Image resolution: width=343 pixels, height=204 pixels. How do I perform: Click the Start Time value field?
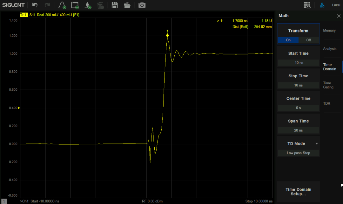pyautogui.click(x=298, y=63)
